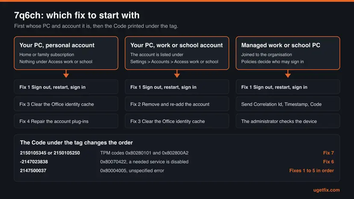This screenshot has width=354, height=199.
Task: Click the orange 'Fixes 1 to 5 in order' label
Action: point(312,170)
